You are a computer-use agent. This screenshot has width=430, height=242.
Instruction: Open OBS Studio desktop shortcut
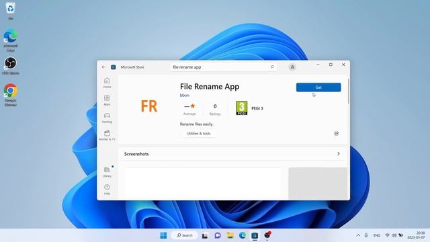(x=11, y=66)
